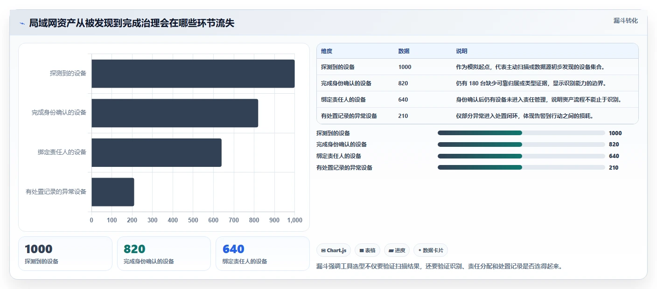657x289 pixels.
Task: Select the 探测到的设备 cell in the table
Action: [x=338, y=67]
